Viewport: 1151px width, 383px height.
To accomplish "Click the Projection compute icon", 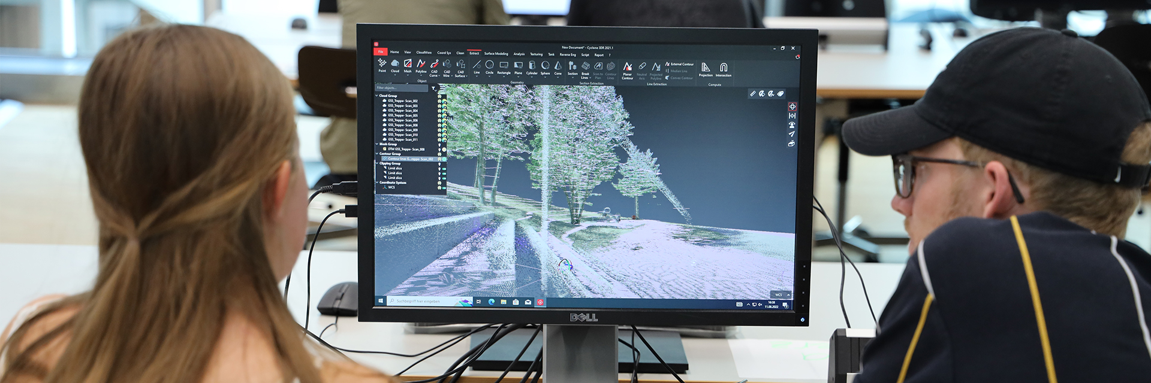I will [706, 68].
